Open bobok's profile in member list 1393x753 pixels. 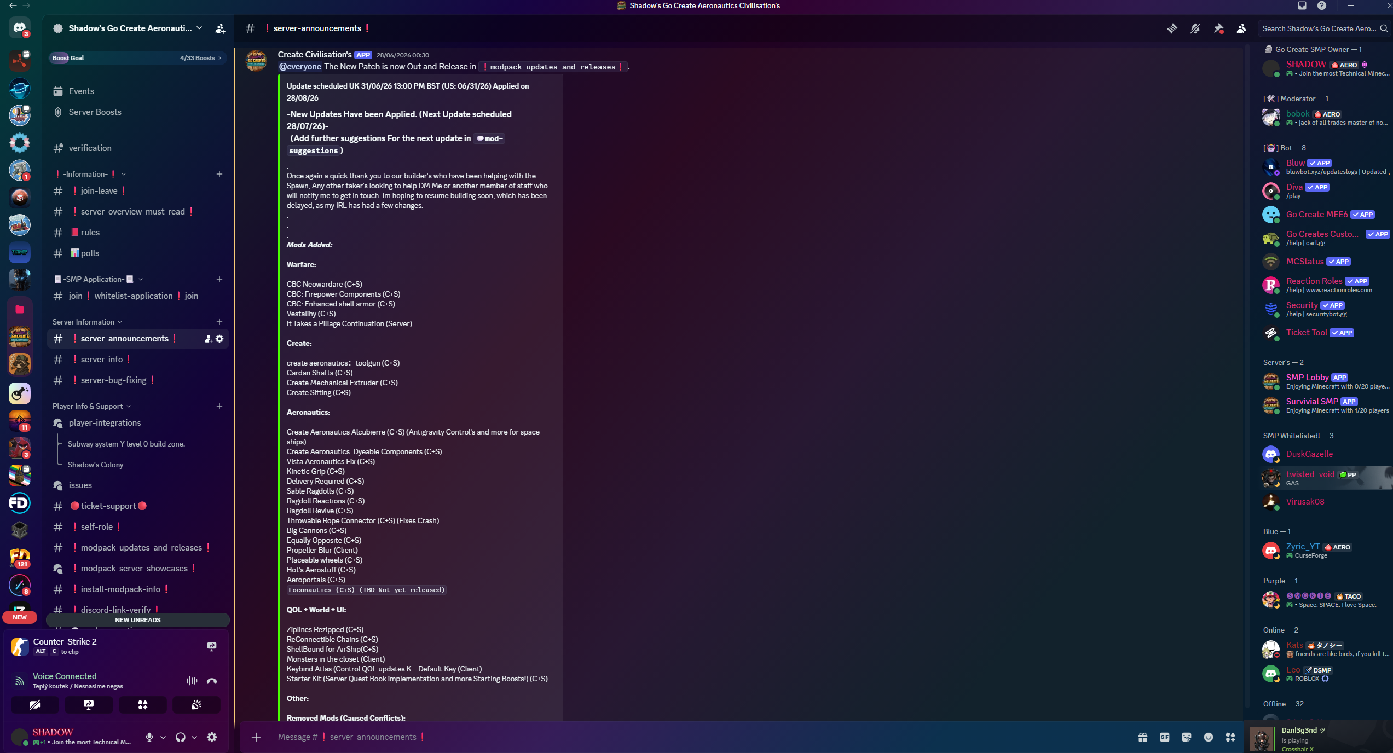[1325, 118]
